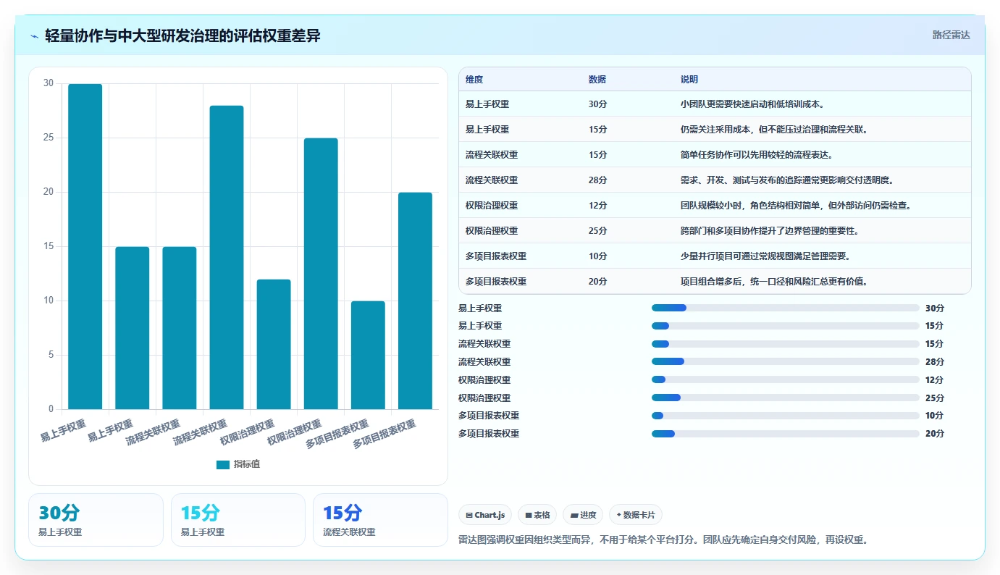
Task: Click the 25分 value in the table
Action: [x=598, y=231]
